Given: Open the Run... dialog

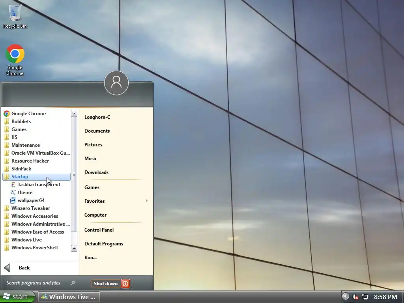Looking at the screenshot, I should 90,257.
